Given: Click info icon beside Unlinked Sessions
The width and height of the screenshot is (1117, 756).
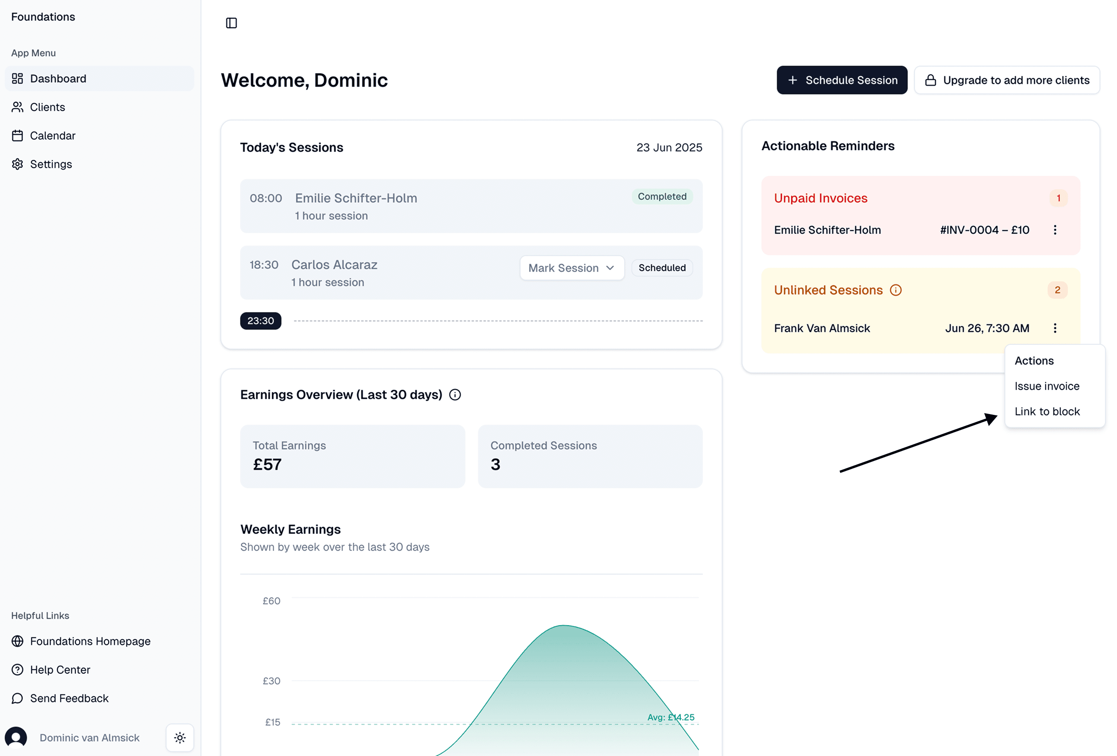Looking at the screenshot, I should click(x=895, y=290).
